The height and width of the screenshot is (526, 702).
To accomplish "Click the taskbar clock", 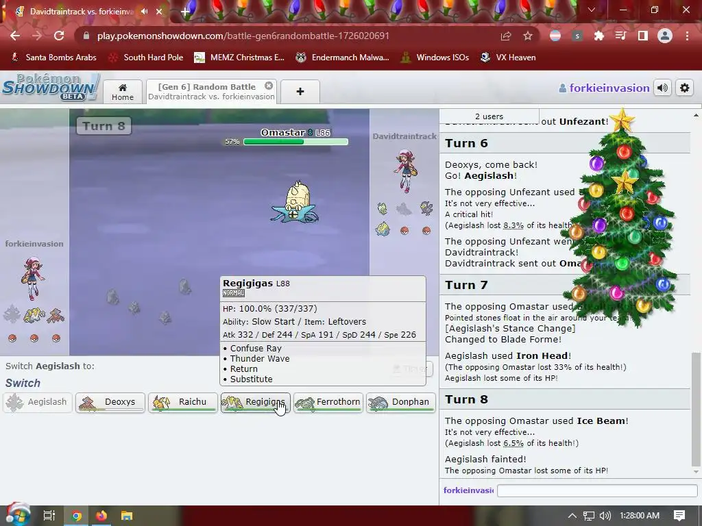I will (640, 516).
